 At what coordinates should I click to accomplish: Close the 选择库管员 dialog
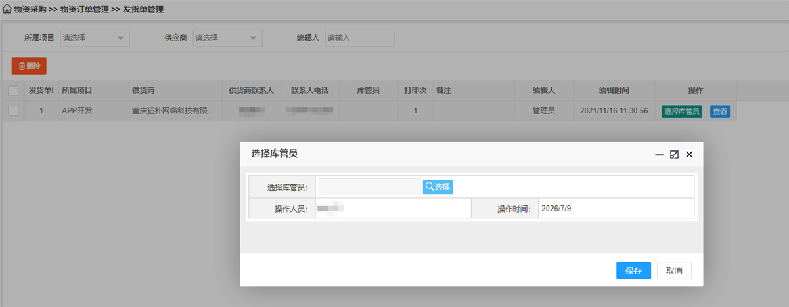click(689, 155)
